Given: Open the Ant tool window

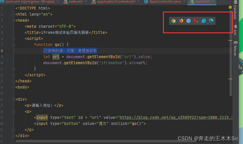Looking at the screenshot, I should pos(235,30).
